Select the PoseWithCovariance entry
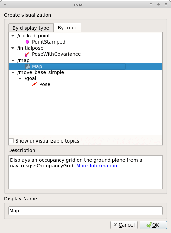This screenshot has width=171, height=233. pos(57,54)
